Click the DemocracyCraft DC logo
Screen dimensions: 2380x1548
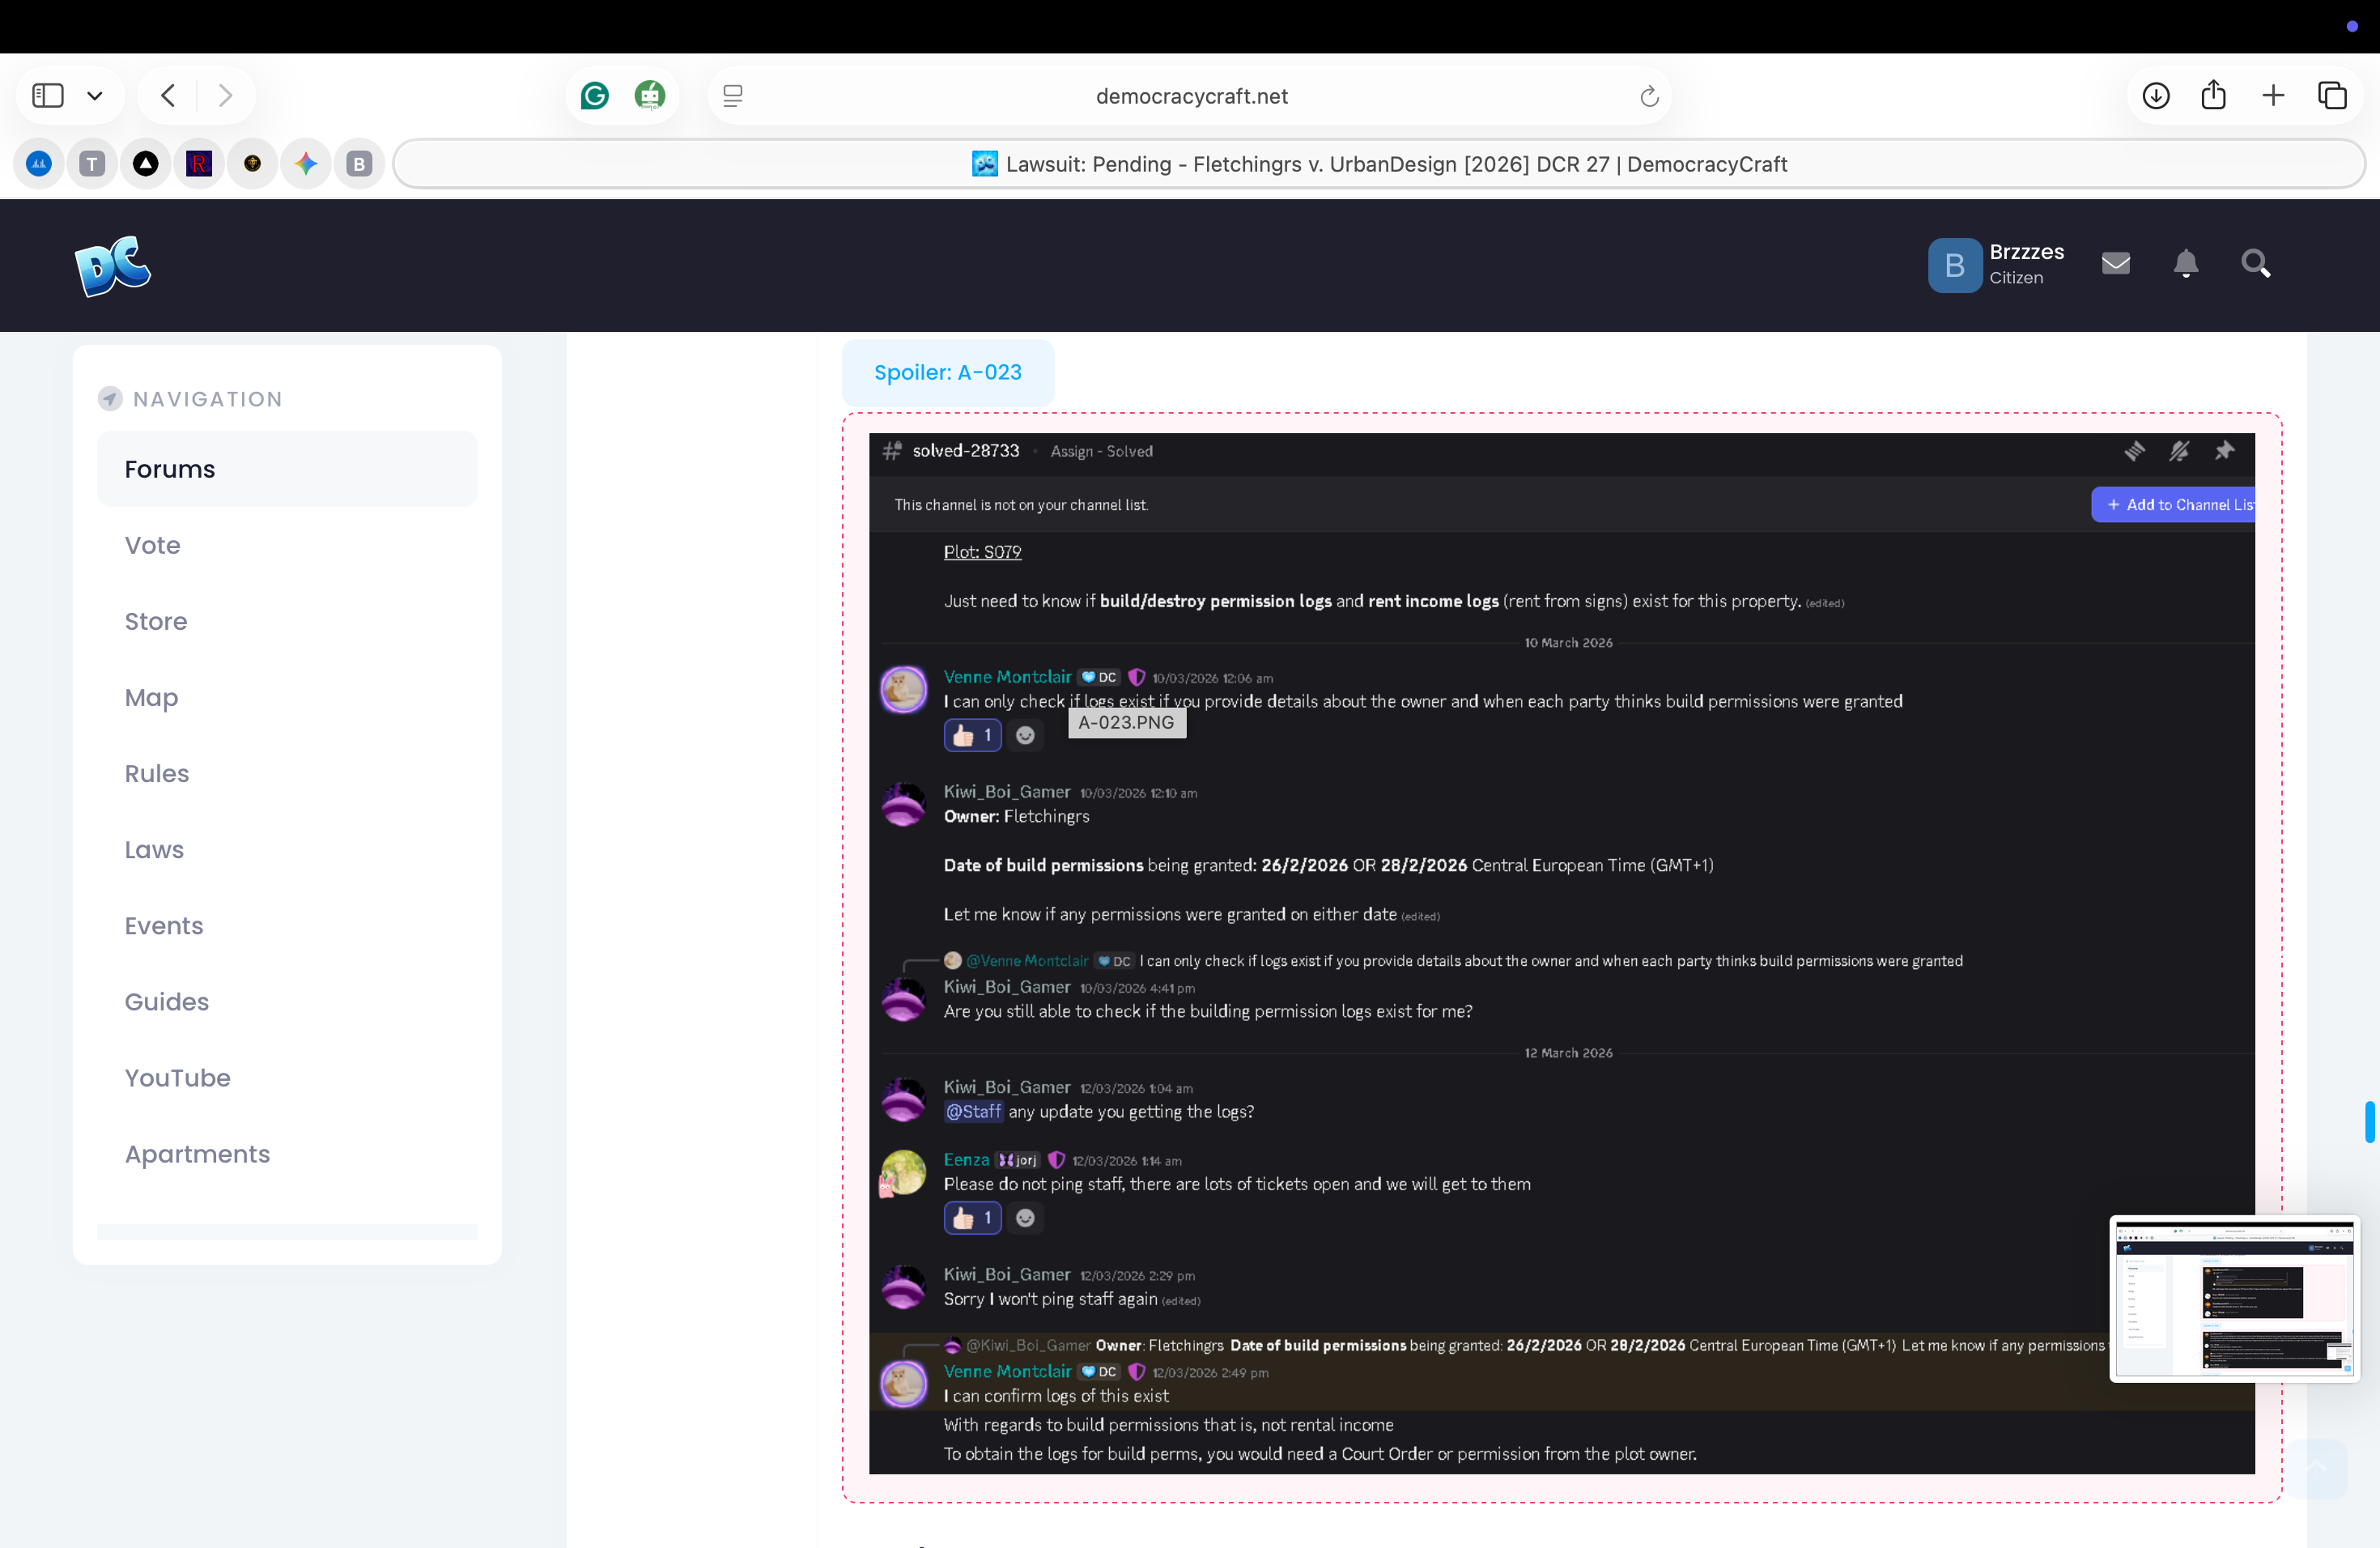pos(113,266)
